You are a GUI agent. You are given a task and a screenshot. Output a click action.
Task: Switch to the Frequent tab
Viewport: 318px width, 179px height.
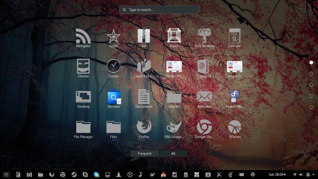point(145,154)
